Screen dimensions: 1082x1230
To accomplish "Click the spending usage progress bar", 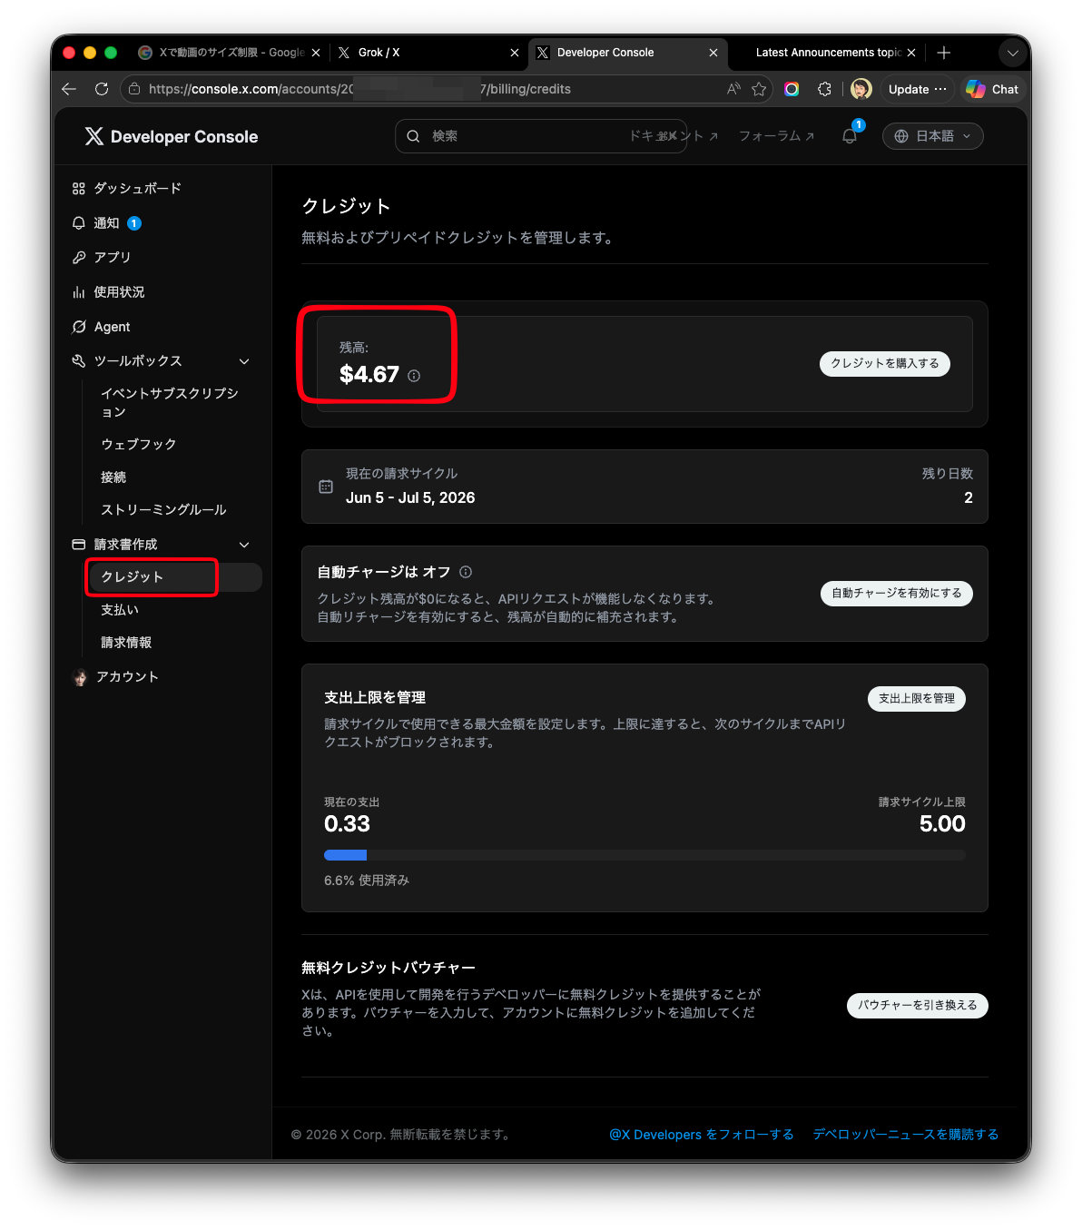I will pos(644,855).
